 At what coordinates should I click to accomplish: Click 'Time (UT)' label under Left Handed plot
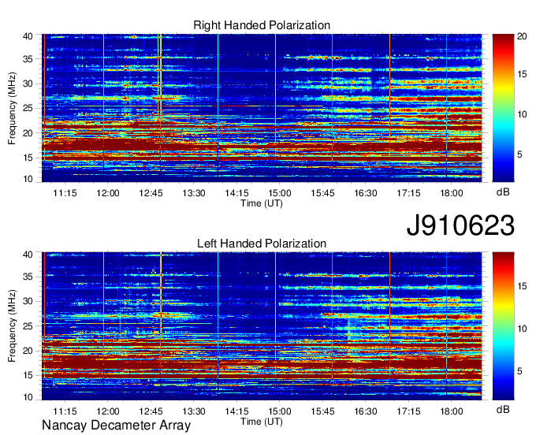262,422
